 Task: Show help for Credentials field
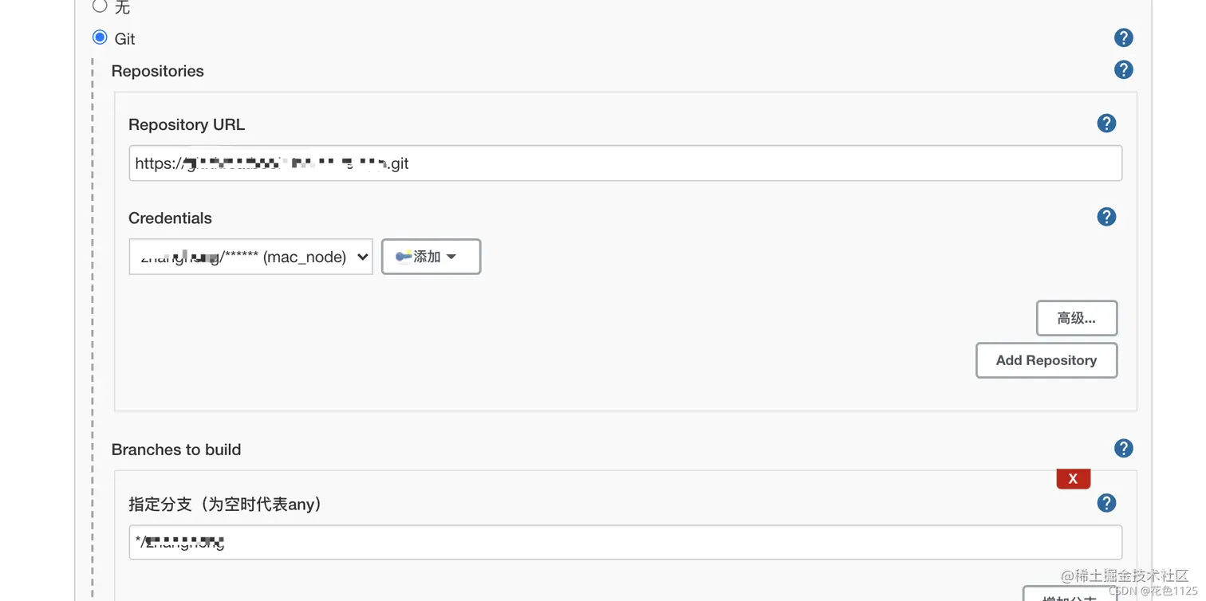pyautogui.click(x=1106, y=217)
